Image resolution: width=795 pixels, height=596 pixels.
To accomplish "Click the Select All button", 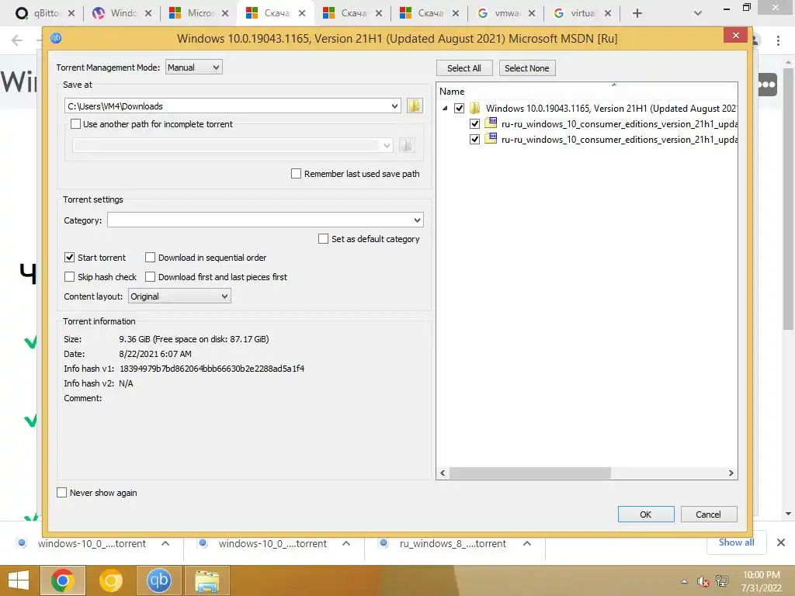I will coord(464,68).
